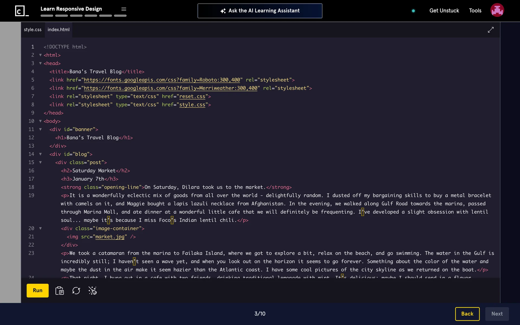Switch to the style.css tab
520x325 pixels.
[x=33, y=30]
